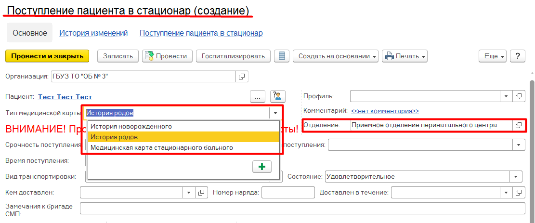Click the open-form icon in Кем доставлен field
535x223 pixels.
pyautogui.click(x=202, y=193)
